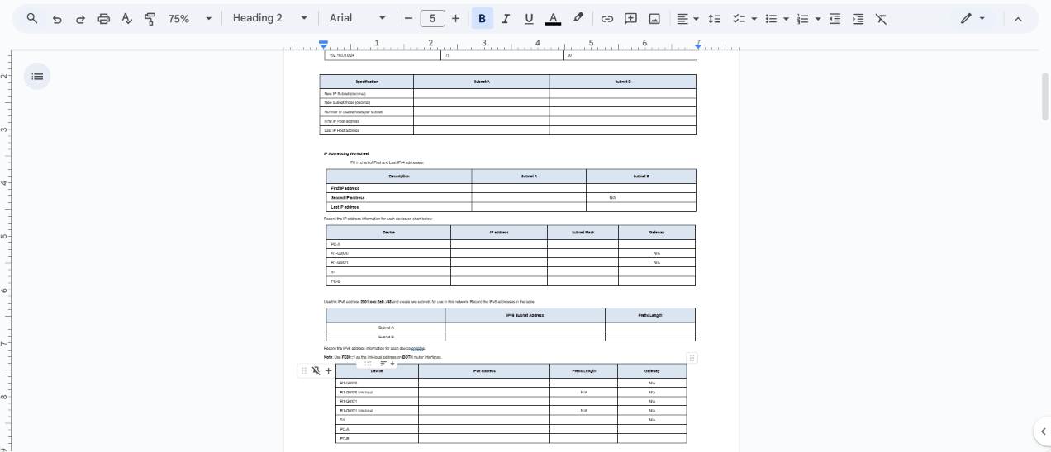This screenshot has width=1051, height=452.
Task: Click the 'IPv6 address' column header
Action: pos(484,371)
